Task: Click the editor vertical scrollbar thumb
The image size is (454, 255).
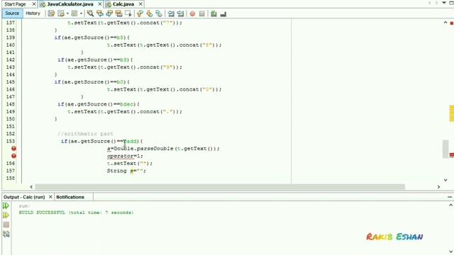Action: pyautogui.click(x=445, y=149)
